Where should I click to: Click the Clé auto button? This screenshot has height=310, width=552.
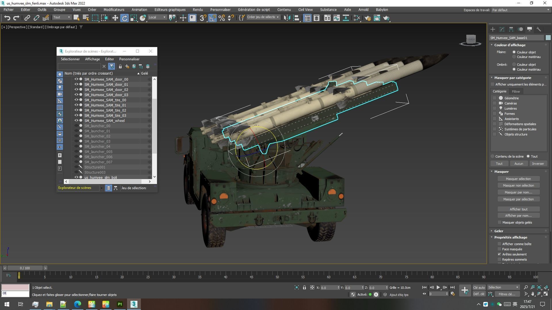(x=479, y=288)
